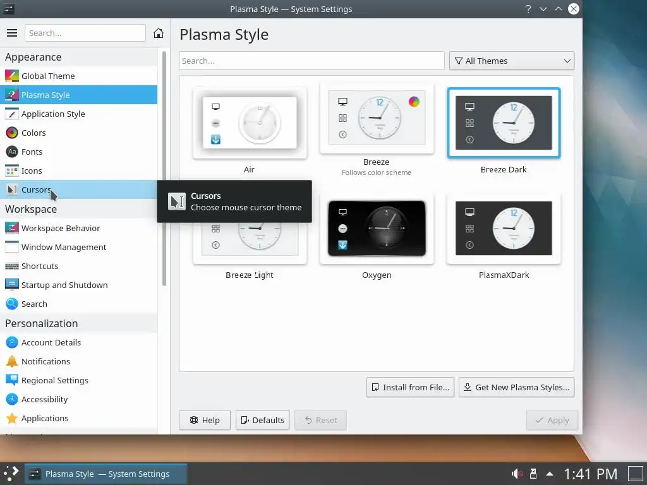Click the Icons category icon

point(12,171)
